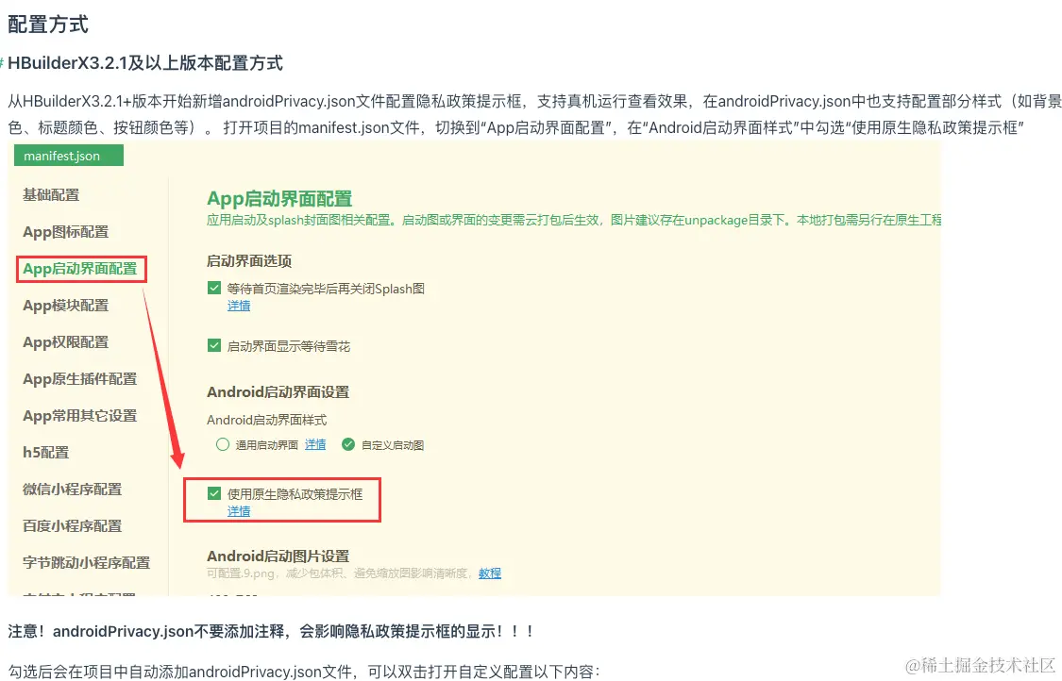Click the Android启动界面设置 heading
Screen dimensions: 1062x681
click(278, 392)
